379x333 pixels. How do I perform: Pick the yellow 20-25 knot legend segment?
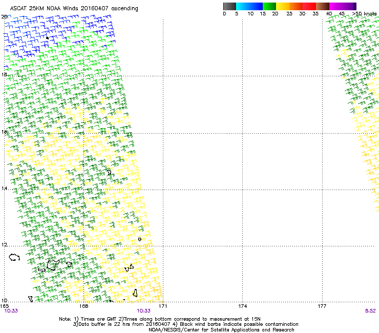point(283,6)
